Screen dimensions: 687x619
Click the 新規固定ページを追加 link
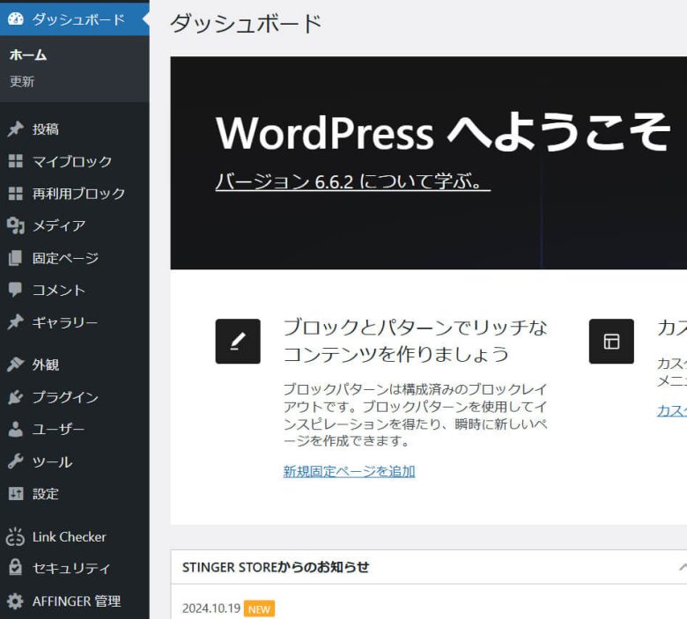click(x=349, y=471)
